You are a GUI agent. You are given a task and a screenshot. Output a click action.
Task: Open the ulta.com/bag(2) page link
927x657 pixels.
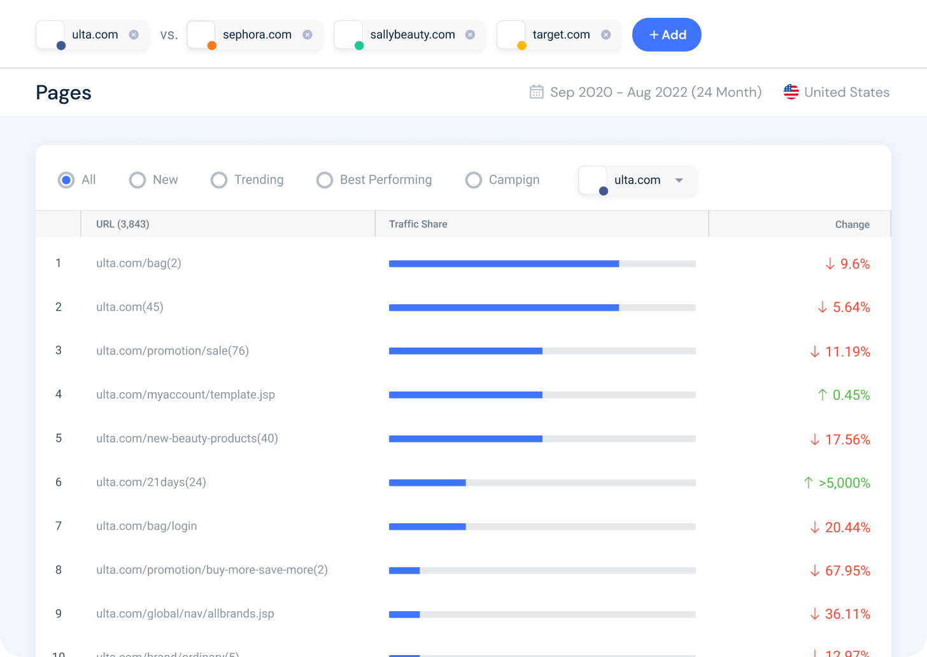click(x=138, y=263)
